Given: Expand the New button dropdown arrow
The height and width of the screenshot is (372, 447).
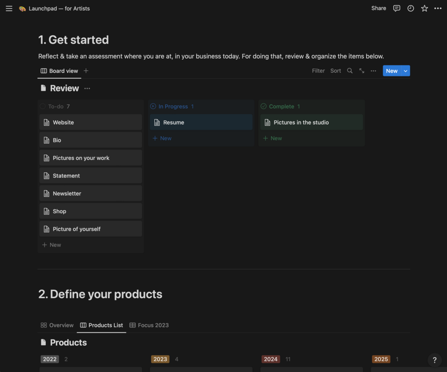Looking at the screenshot, I should click(406, 71).
